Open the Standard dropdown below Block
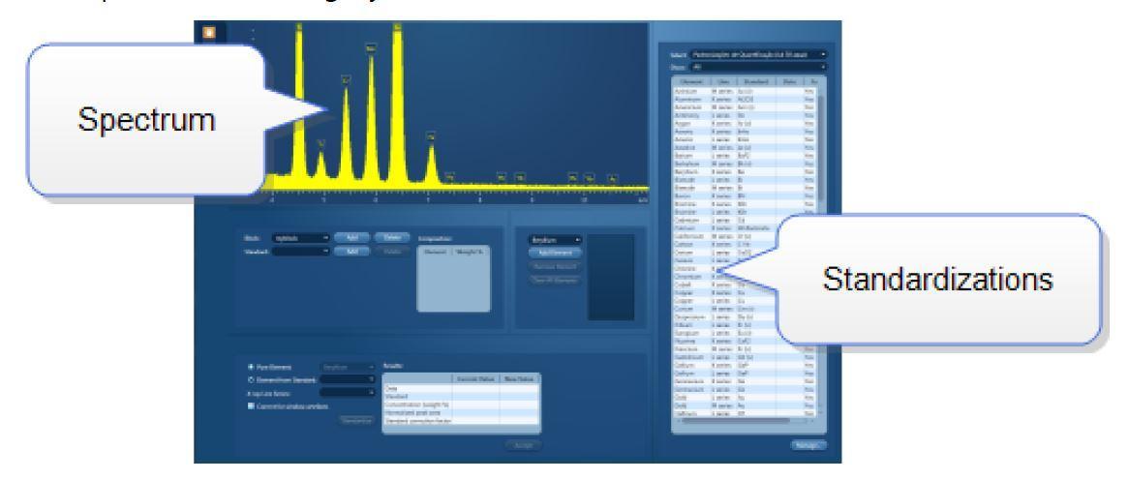The image size is (1128, 480). pyautogui.click(x=299, y=252)
